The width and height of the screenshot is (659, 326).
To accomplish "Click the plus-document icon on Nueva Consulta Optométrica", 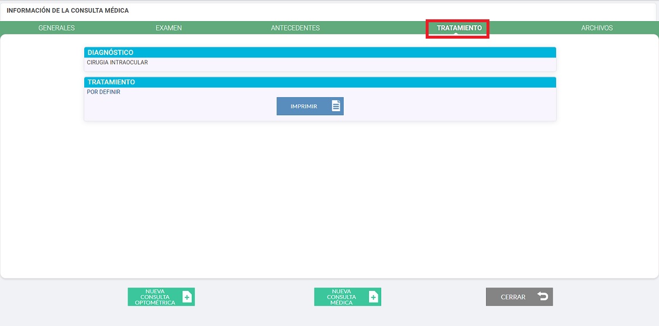I will coord(187,297).
